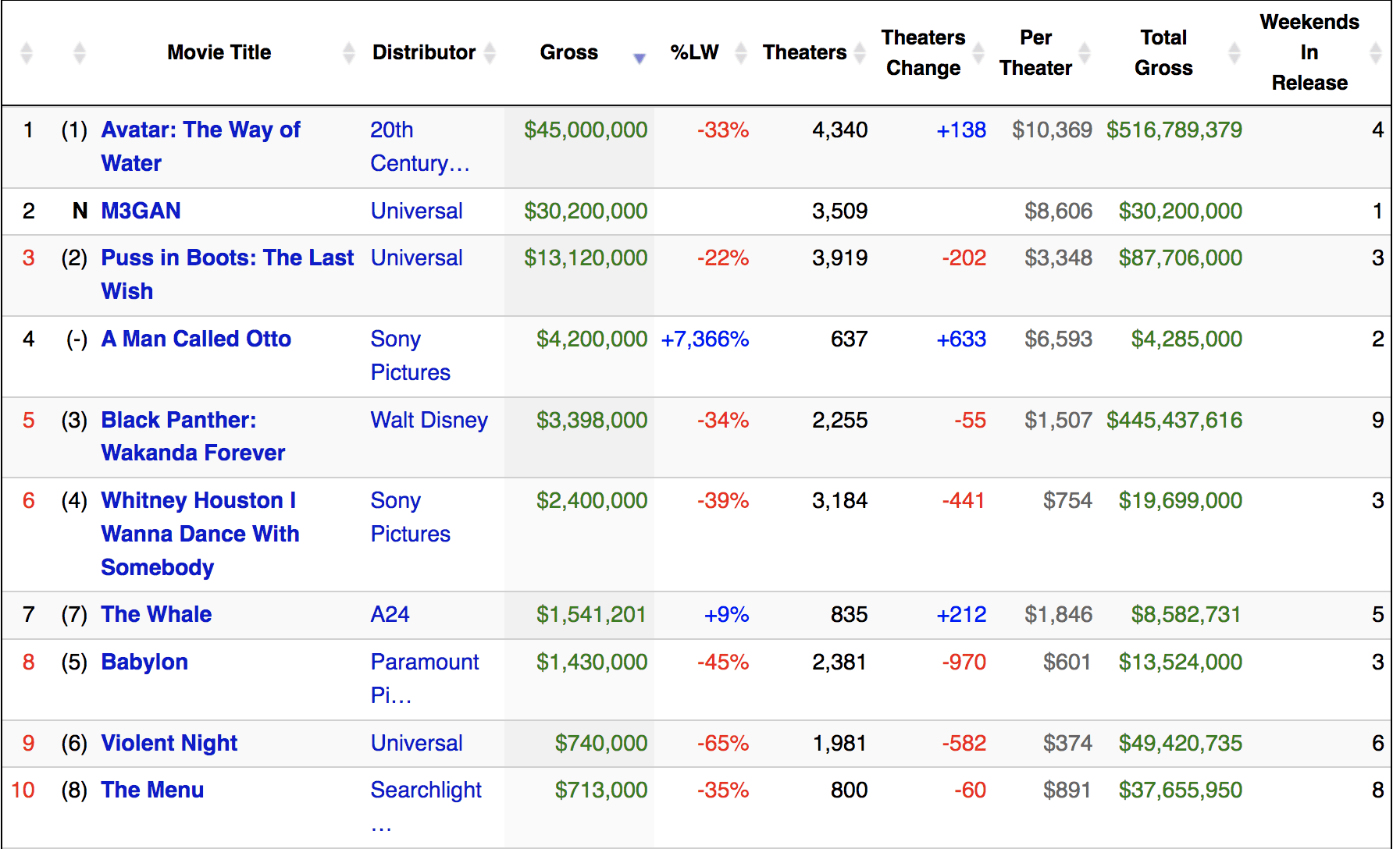Screen dimensions: 1393x849
Task: Open the M3GAN movie link
Action: tap(141, 211)
